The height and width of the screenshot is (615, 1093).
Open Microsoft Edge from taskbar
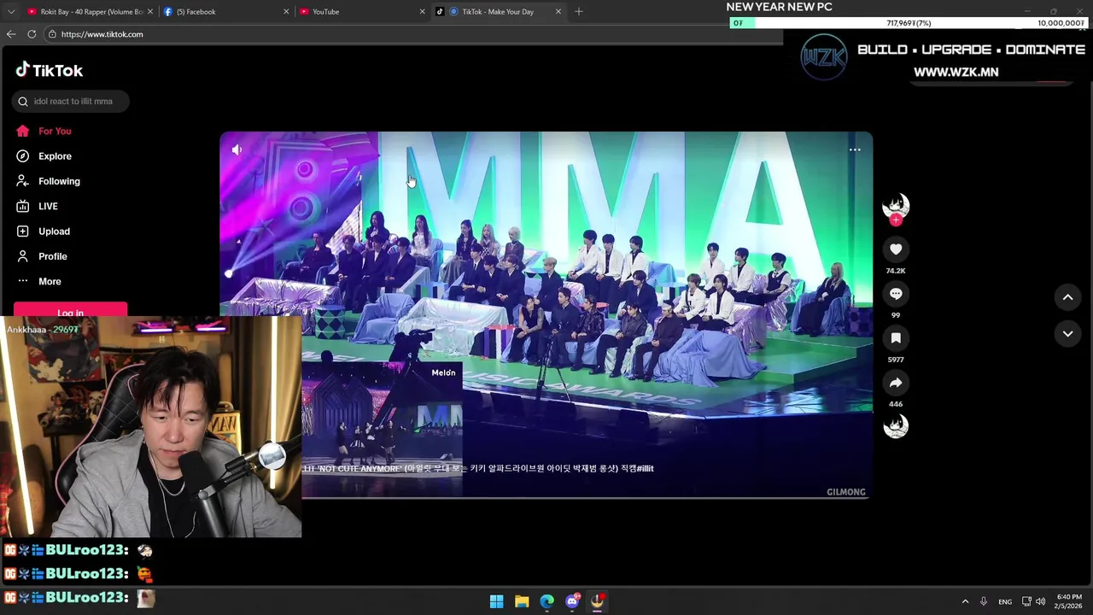click(546, 601)
